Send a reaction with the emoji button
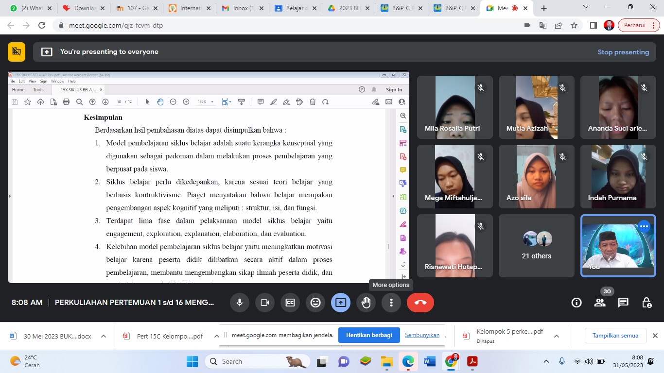Image resolution: width=664 pixels, height=373 pixels. point(315,303)
